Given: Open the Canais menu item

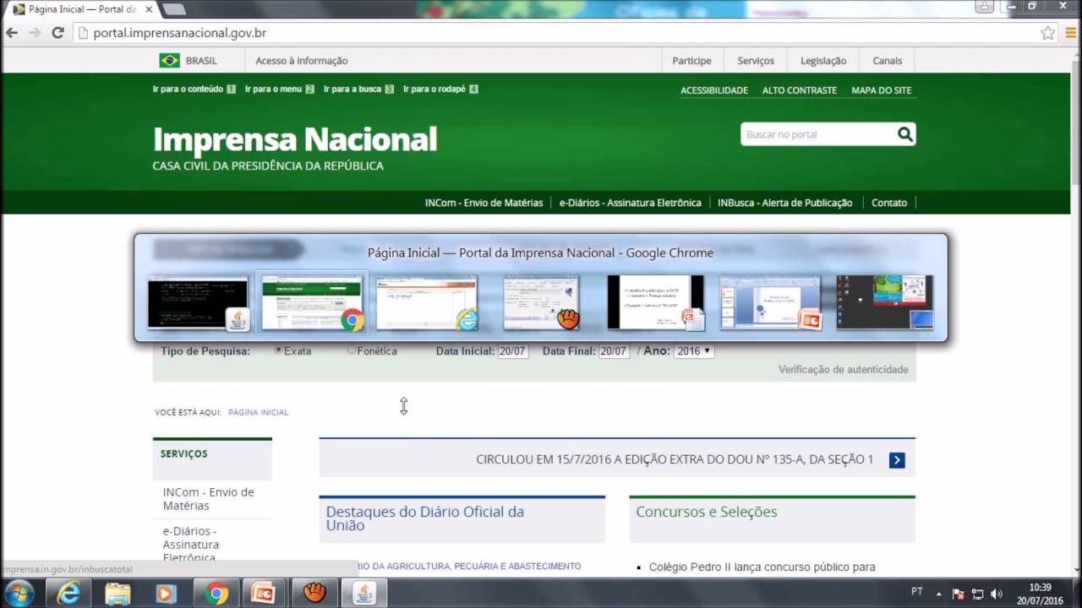Looking at the screenshot, I should tap(888, 61).
